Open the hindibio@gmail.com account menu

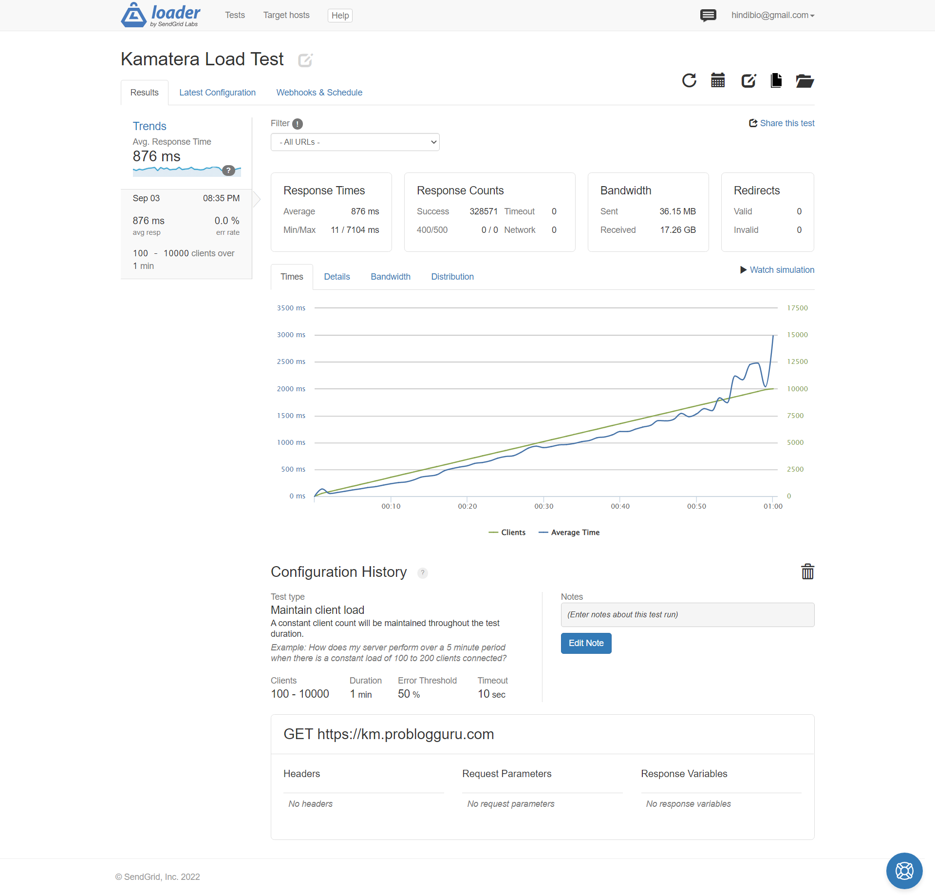(x=773, y=16)
